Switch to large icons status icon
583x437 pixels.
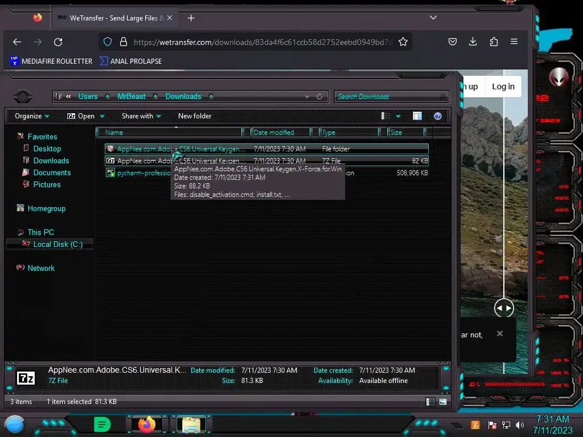[443, 402]
